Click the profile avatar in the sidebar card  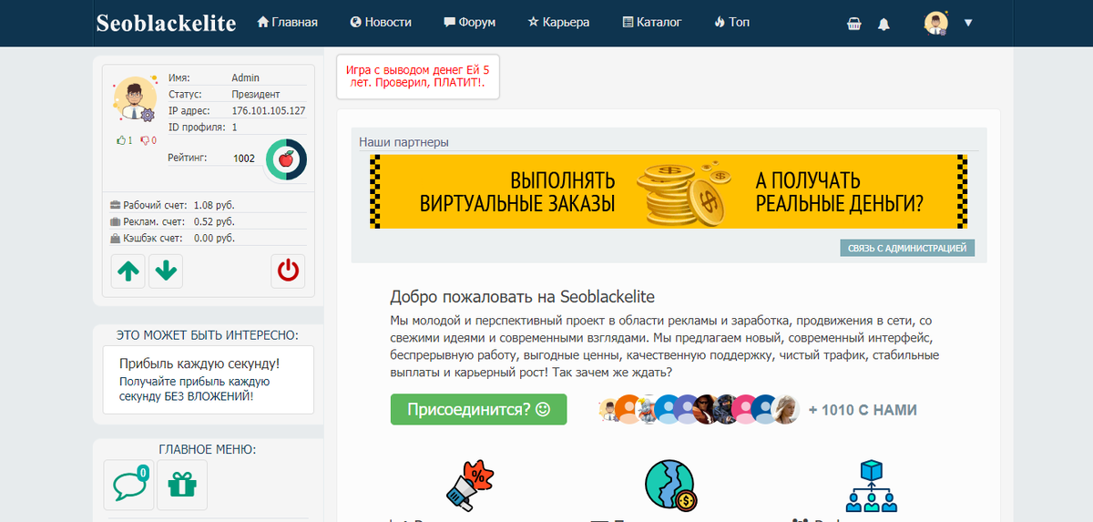pyautogui.click(x=135, y=99)
